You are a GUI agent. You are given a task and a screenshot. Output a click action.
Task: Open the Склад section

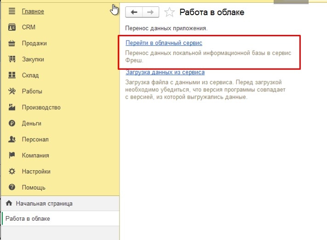(x=30, y=75)
